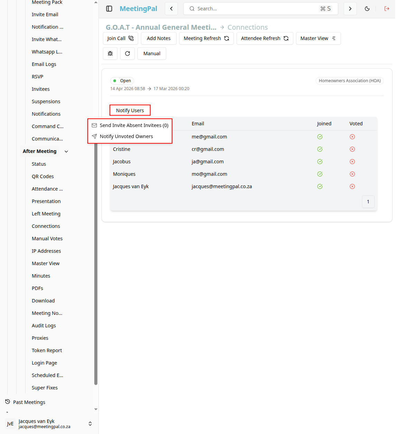Click the voted cross icon for Cristine
The image size is (400, 434).
[x=352, y=149]
